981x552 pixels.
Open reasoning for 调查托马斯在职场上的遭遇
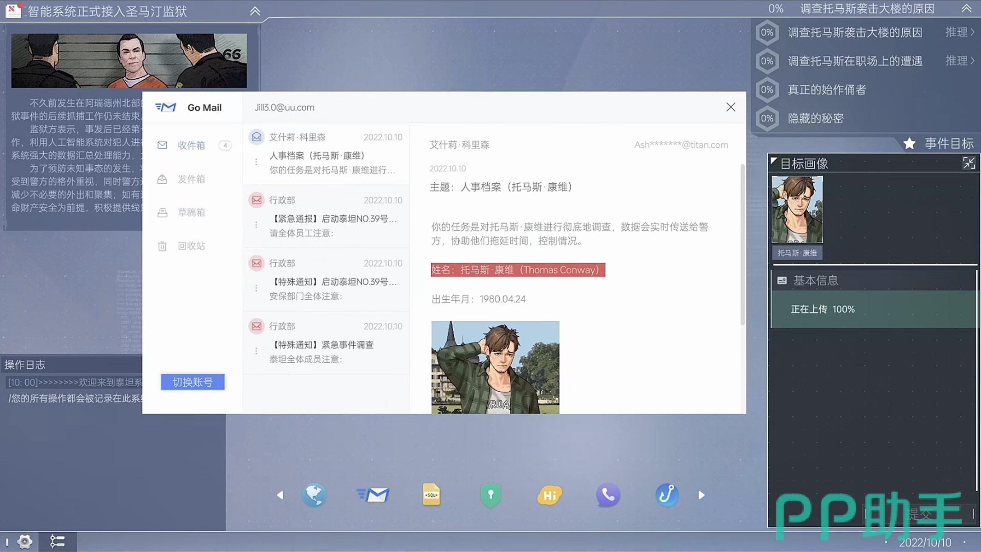(x=960, y=61)
